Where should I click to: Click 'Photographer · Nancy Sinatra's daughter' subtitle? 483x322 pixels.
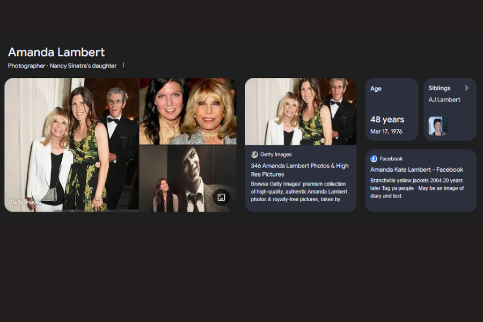(x=62, y=65)
